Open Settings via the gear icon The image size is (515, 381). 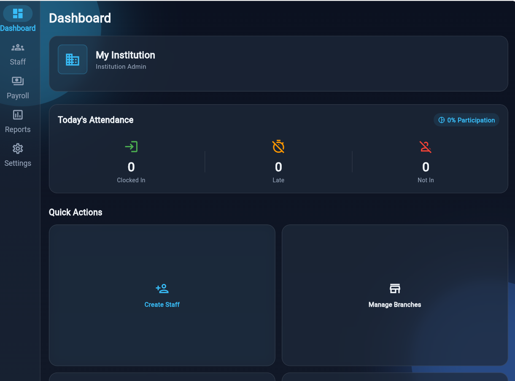coord(17,149)
